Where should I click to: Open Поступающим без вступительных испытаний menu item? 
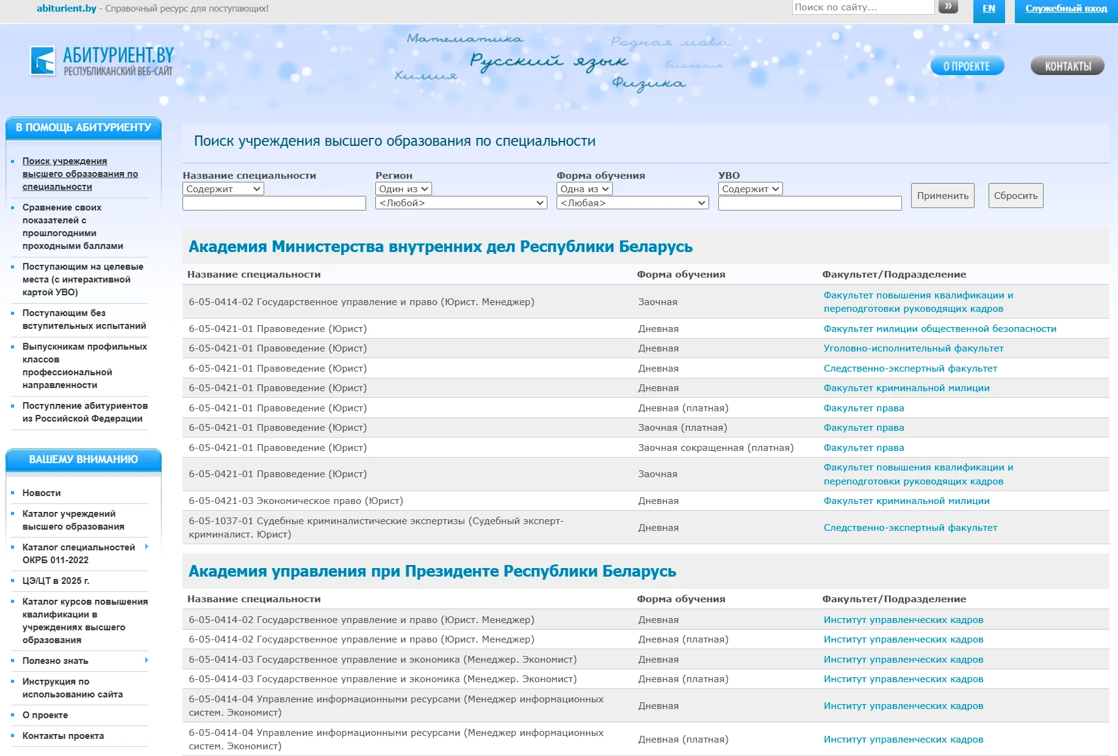[x=84, y=319]
